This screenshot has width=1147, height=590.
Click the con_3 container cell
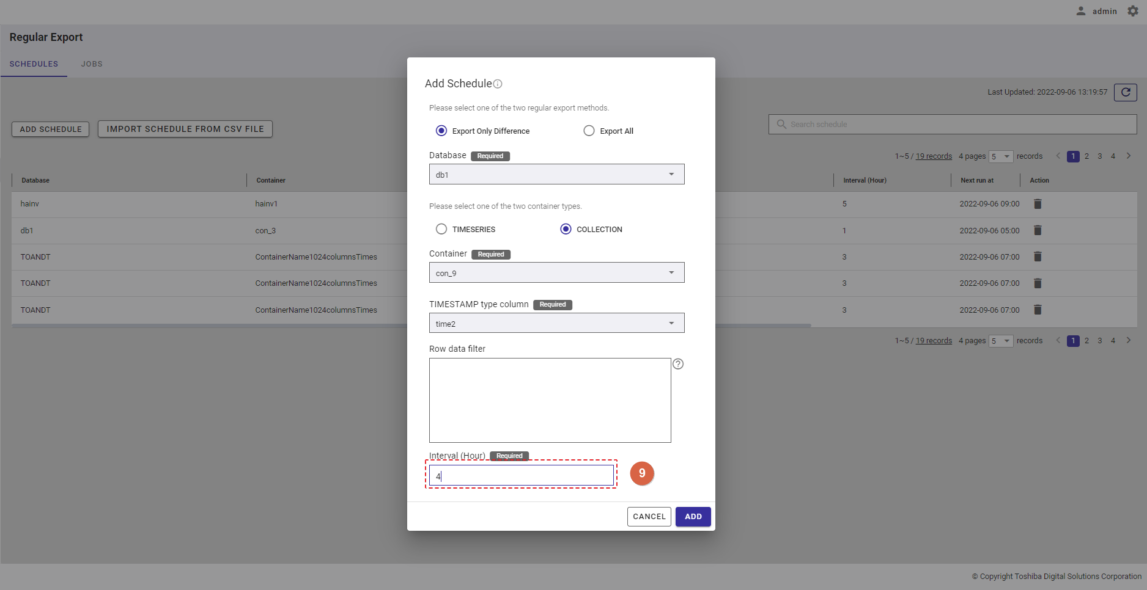(x=265, y=231)
